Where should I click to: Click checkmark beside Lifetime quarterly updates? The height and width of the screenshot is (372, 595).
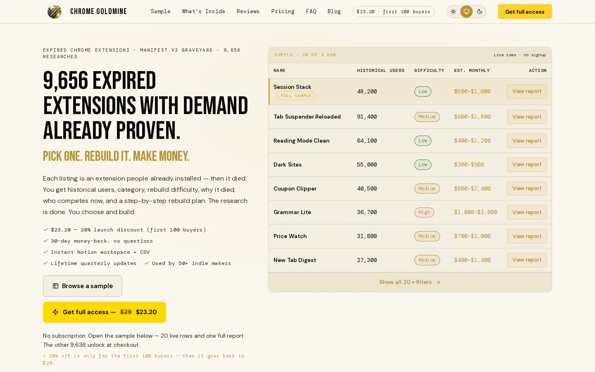[45, 263]
